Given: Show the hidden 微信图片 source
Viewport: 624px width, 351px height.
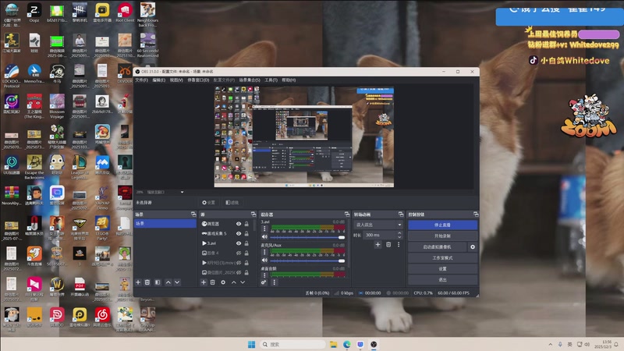Looking at the screenshot, I should pos(239,272).
